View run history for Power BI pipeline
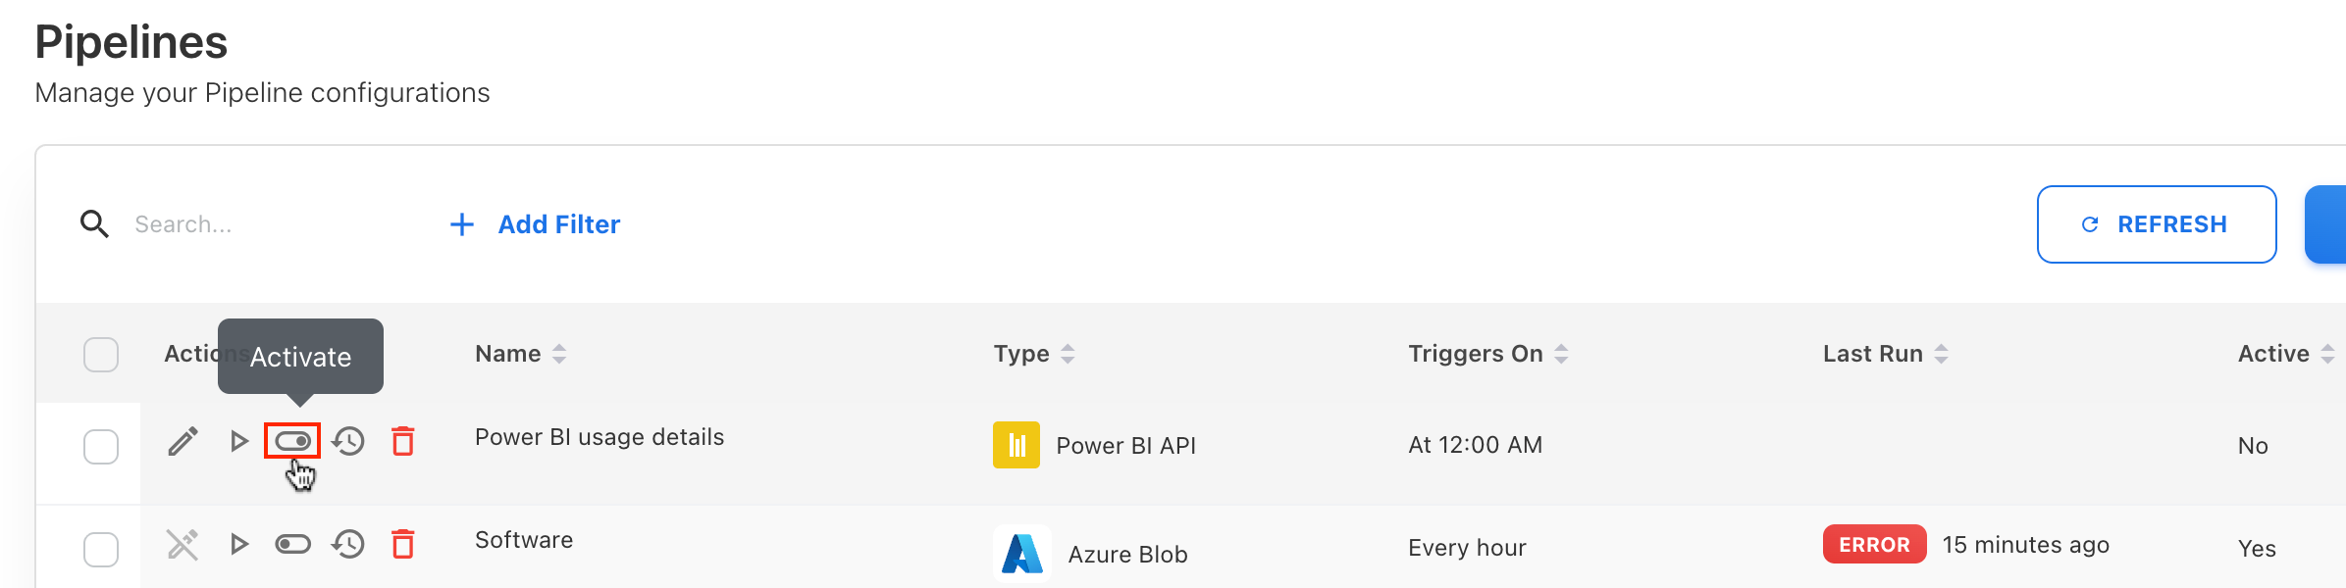 point(348,442)
